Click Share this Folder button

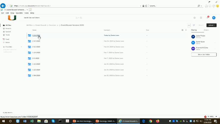coord(204,55)
